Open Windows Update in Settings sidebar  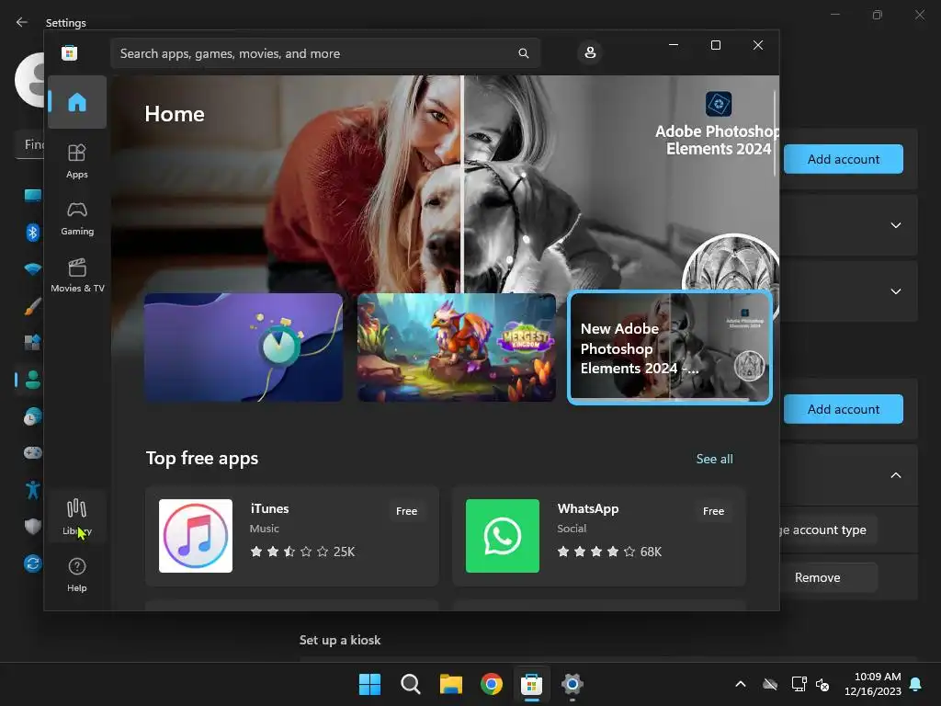click(x=32, y=564)
